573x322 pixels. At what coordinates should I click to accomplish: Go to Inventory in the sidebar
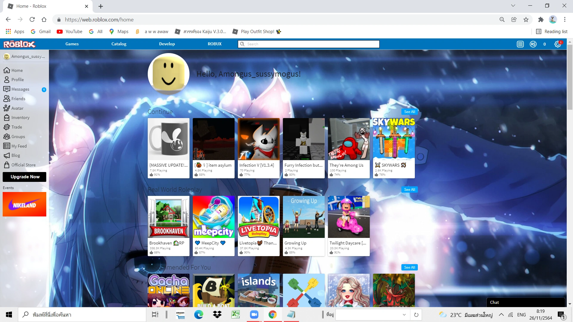pos(20,117)
